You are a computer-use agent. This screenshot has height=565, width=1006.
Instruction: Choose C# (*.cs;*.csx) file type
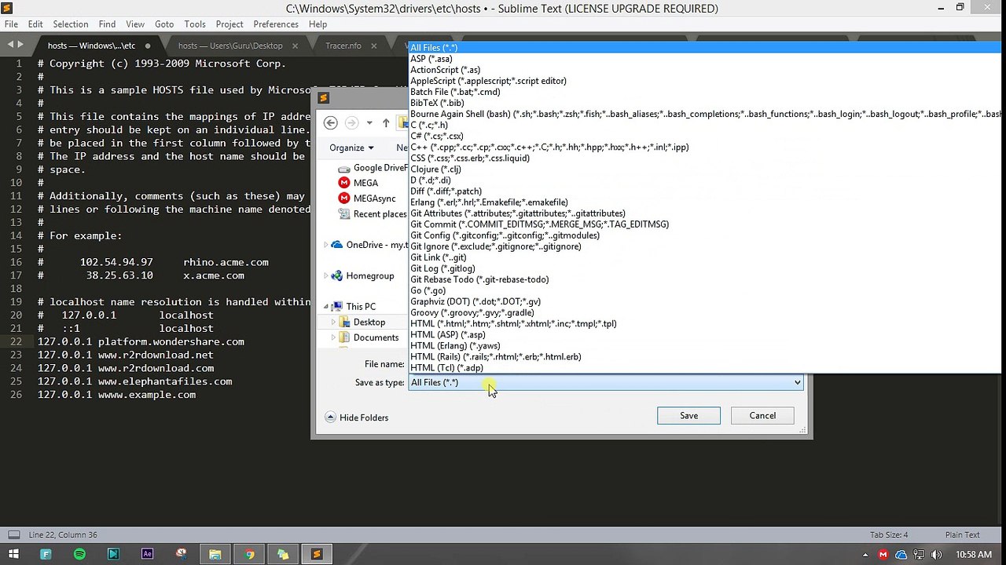(x=704, y=136)
